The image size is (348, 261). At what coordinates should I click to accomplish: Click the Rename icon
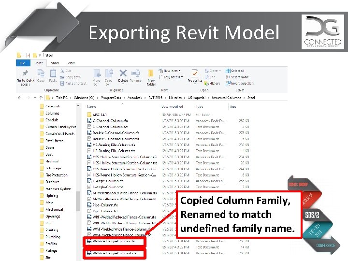(135, 73)
